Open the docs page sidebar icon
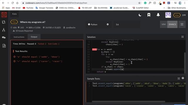 [x=4, y=46]
